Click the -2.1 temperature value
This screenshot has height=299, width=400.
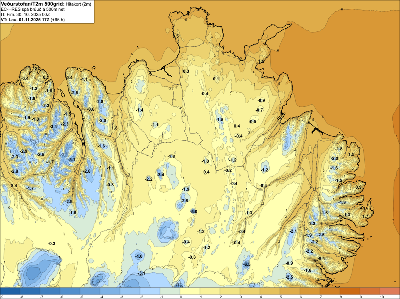click(x=293, y=231)
